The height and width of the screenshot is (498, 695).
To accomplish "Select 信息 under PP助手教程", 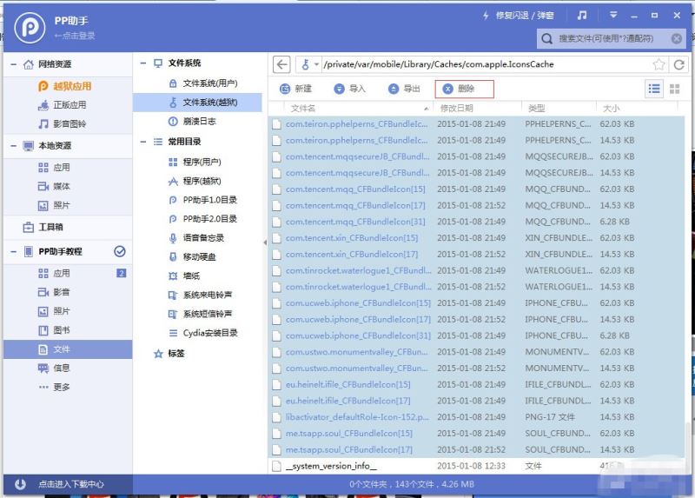I will (54, 368).
